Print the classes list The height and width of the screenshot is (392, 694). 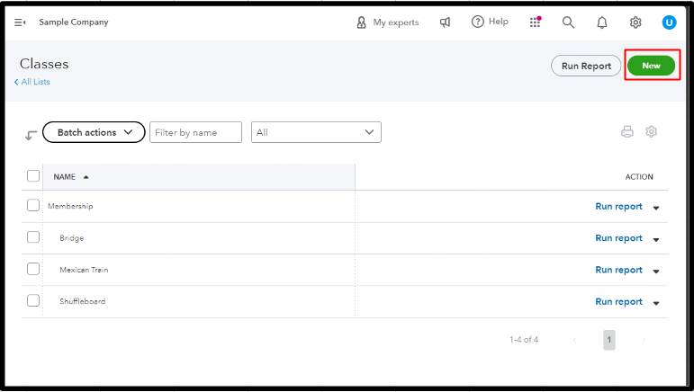(627, 131)
